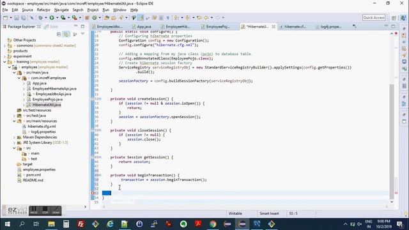Fold the createSession method at line 32

(100, 99)
